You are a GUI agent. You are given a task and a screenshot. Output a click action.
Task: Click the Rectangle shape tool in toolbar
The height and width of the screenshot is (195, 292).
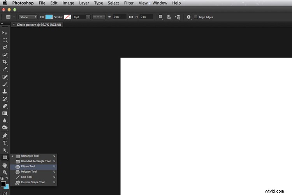[x=5, y=157]
